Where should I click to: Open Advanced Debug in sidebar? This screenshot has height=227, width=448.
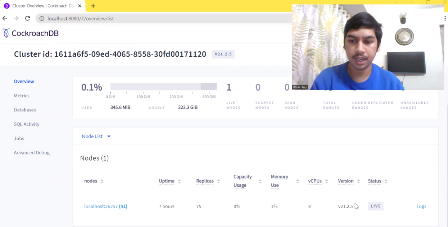tap(32, 153)
